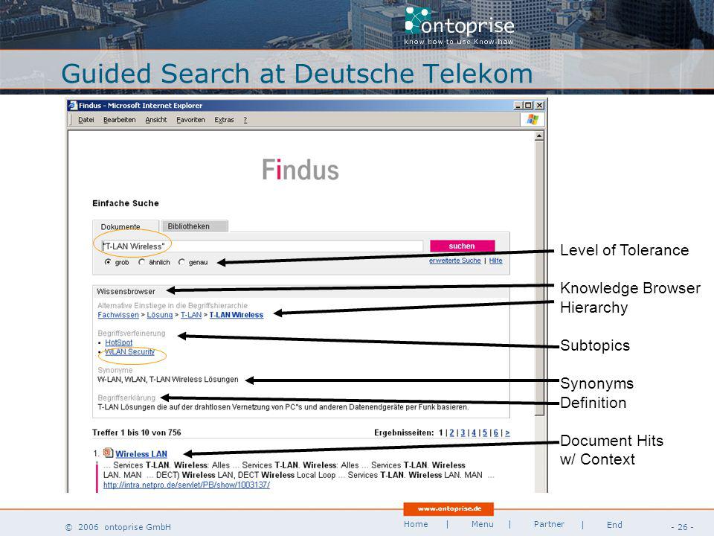Follow the 'Lösung' hierarchy link
Viewport: 714px width, 536px height.
click(160, 315)
